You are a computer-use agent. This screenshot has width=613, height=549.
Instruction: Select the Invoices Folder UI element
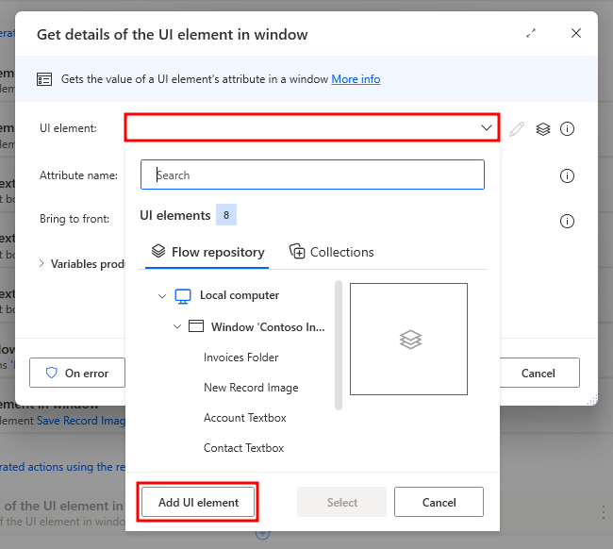pos(240,358)
